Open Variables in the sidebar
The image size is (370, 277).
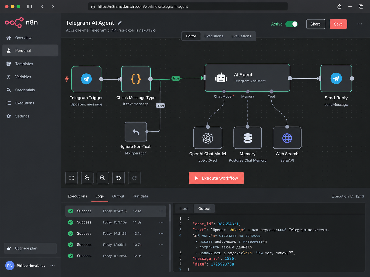(30, 77)
